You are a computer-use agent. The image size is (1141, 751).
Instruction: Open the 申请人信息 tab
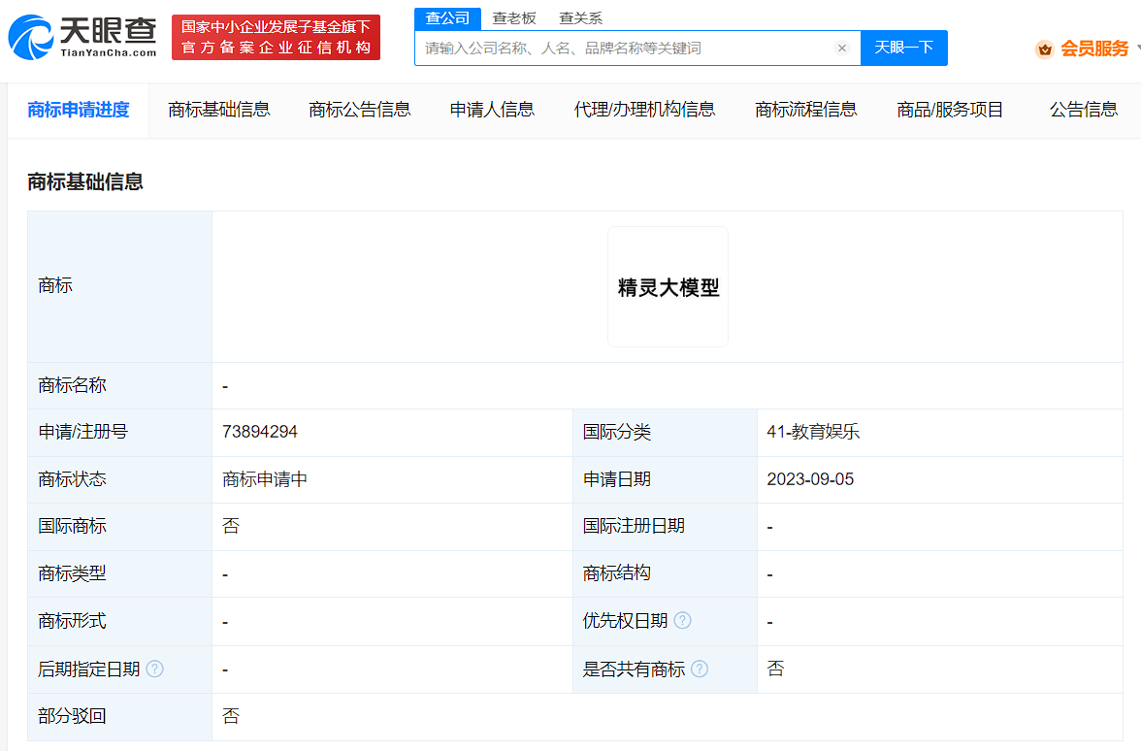491,110
